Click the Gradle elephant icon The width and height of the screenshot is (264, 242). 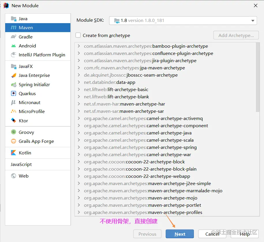click(x=14, y=37)
